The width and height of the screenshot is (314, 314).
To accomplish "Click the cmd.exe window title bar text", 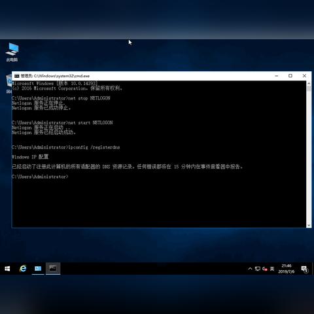I will point(55,76).
